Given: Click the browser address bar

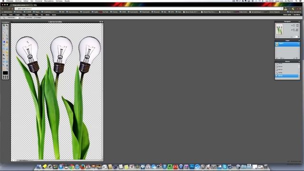Looking at the screenshot, I should [148, 9].
